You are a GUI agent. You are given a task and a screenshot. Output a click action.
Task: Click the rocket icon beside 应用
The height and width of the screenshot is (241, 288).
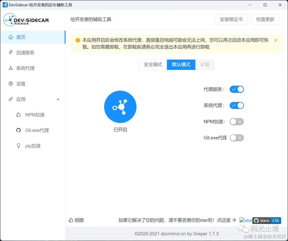click(11, 99)
